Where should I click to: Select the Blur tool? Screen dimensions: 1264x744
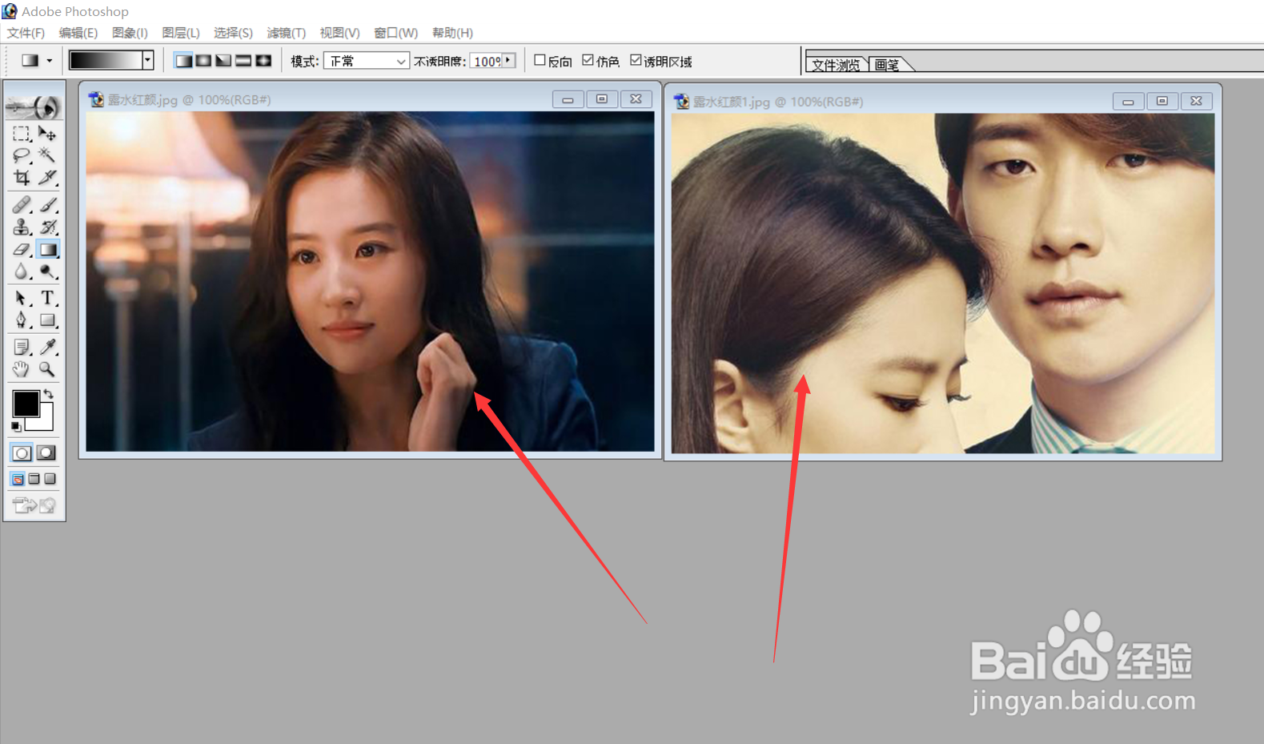click(22, 271)
